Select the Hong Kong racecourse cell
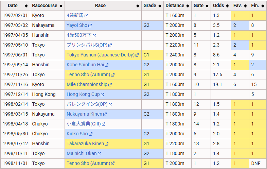The height and width of the screenshot is (169, 267). [47, 94]
